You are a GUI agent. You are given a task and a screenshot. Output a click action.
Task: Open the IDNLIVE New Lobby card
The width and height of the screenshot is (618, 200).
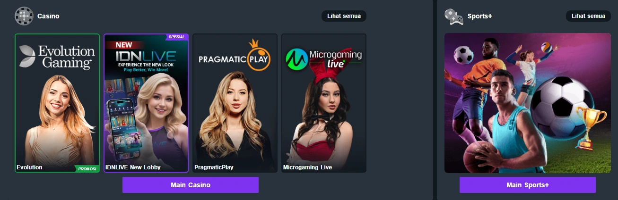[146, 103]
